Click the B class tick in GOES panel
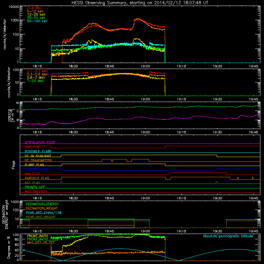Image resolution: width=264 pixels, height=264 pixels. coord(18,120)
